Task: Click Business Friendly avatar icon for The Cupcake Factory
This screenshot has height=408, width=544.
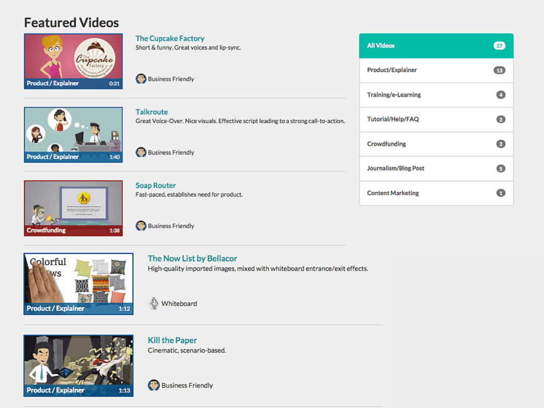Action: 141,79
